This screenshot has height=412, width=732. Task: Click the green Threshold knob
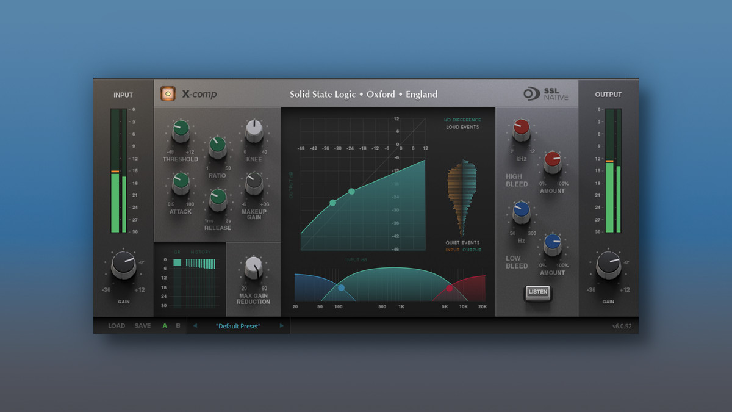181,129
